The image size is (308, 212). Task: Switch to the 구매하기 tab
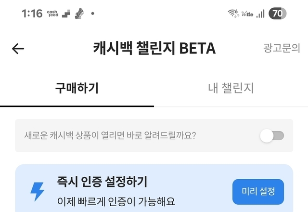tap(77, 88)
